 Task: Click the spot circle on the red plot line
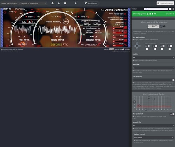[139, 106]
